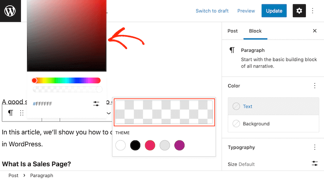Click the Update button
This screenshot has width=324, height=179.
point(274,11)
